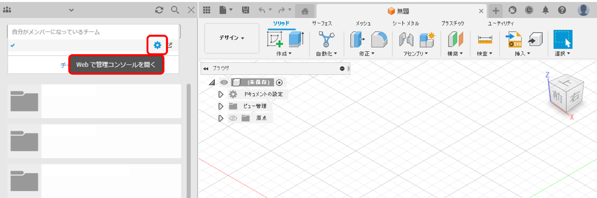597x198 pixels.
Task: Collapse the (未保存) root component
Action: pos(212,83)
